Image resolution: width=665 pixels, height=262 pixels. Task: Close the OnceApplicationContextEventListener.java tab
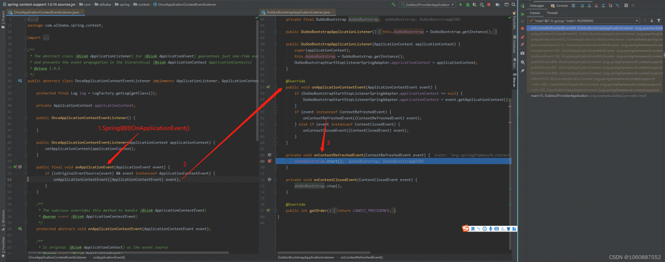point(82,12)
